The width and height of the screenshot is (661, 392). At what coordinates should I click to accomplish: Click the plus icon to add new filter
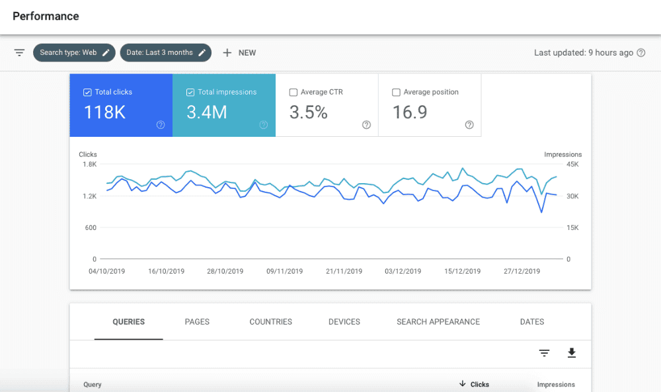pos(227,53)
